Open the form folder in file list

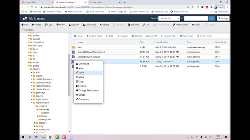click(80, 47)
